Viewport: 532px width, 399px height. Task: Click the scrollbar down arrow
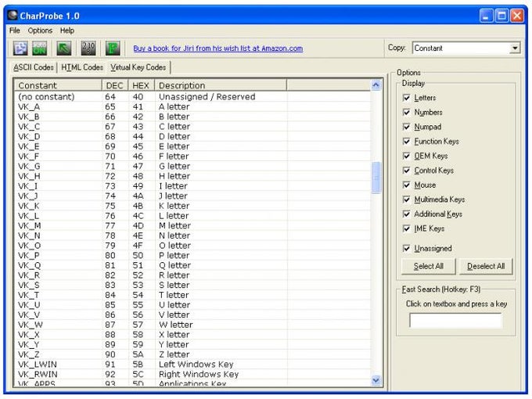(x=376, y=380)
